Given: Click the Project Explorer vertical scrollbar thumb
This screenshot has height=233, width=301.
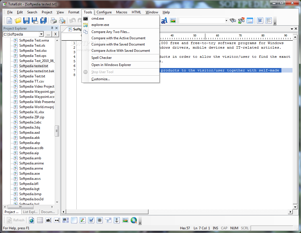Looking at the screenshot, I should (57, 131).
